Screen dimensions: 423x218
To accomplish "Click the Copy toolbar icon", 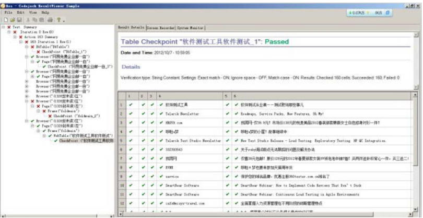I will tap(34, 19).
